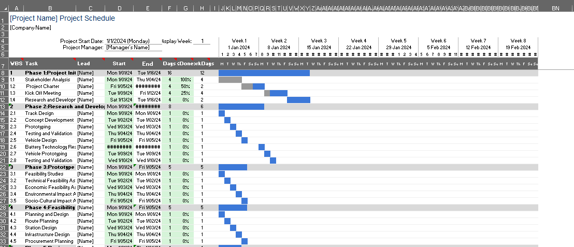Select the Concept Development task cell

pyautogui.click(x=50, y=120)
